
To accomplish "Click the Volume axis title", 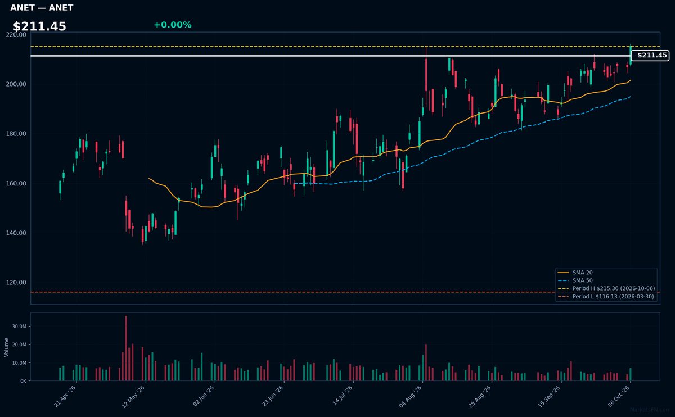I will pos(7,347).
